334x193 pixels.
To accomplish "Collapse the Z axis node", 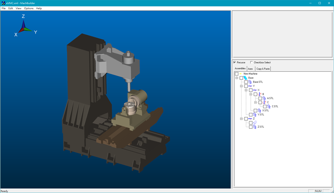I will point(241,119).
